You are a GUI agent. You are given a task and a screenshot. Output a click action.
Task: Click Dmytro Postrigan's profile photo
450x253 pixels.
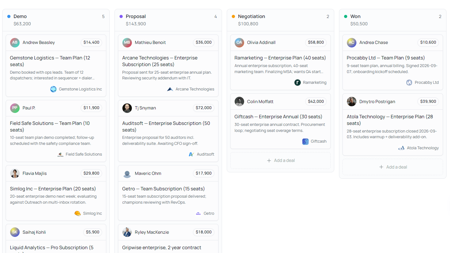point(352,102)
